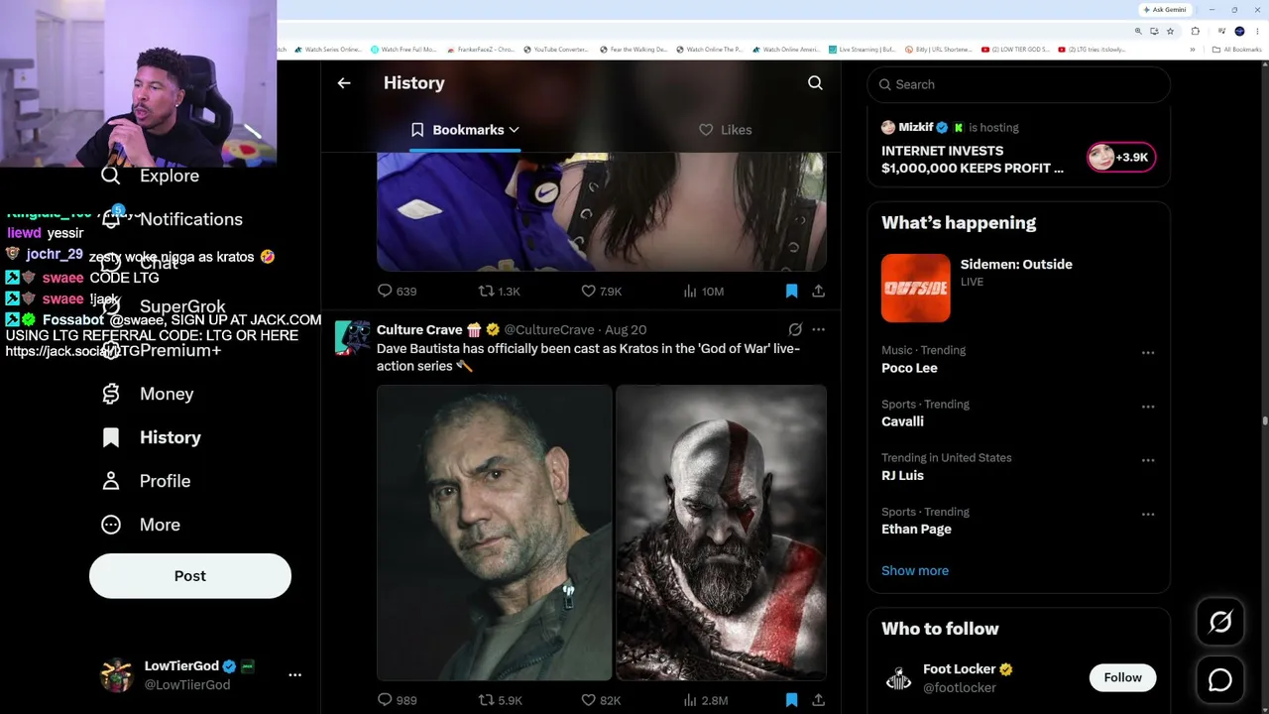
Task: Open Live Streaming bookmark in bookmarks bar
Action: (x=862, y=50)
